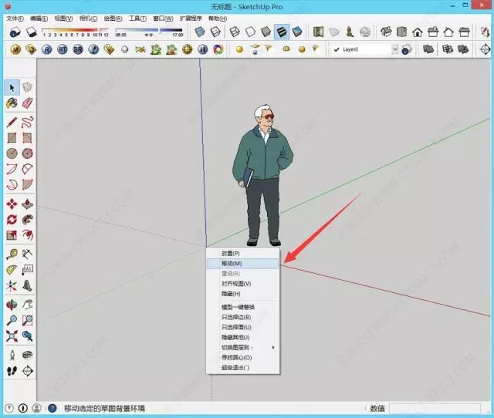The image size is (494, 418).
Task: Select the Walk footprints tool
Action: [x=12, y=371]
